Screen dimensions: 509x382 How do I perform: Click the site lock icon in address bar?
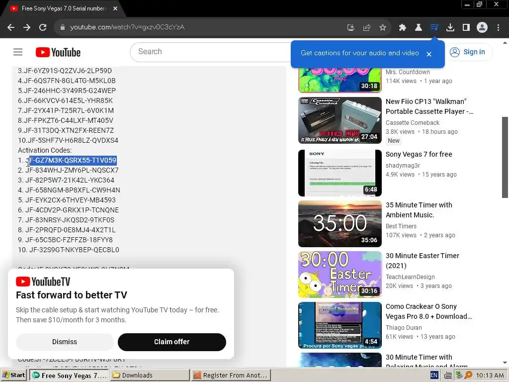pyautogui.click(x=62, y=27)
